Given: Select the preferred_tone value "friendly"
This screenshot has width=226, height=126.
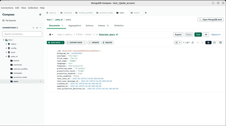Looking at the screenshot, I should pos(80,68).
